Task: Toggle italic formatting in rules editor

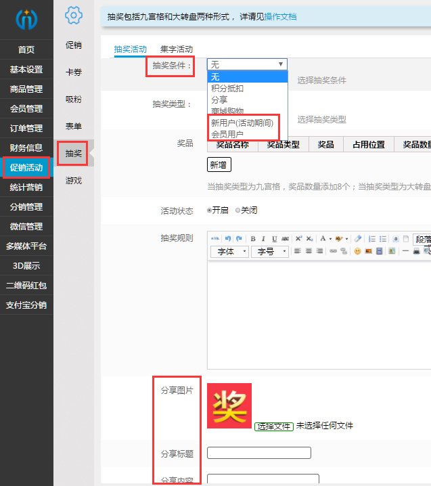Action: click(263, 239)
